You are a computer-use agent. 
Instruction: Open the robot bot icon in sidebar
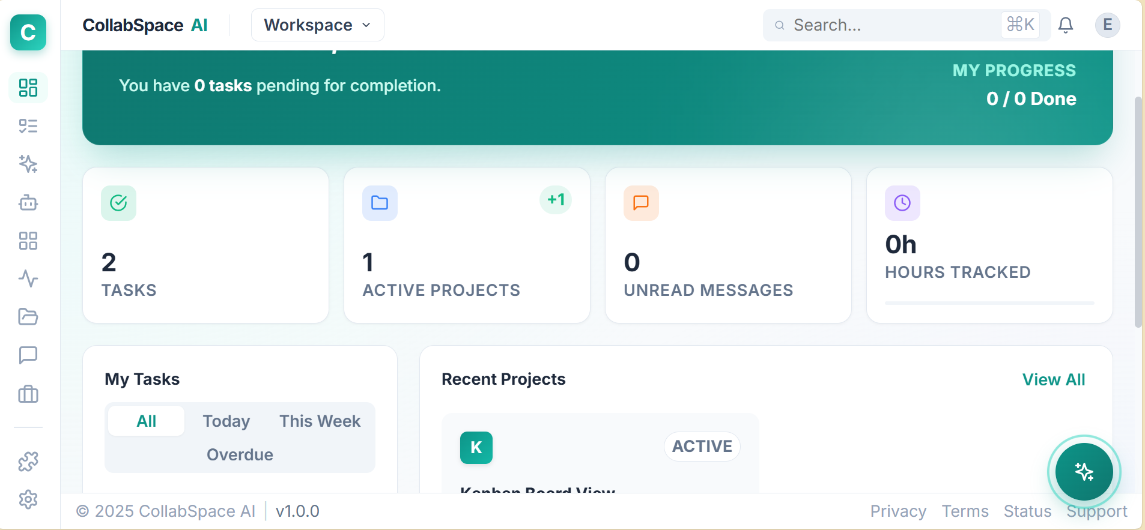click(28, 203)
